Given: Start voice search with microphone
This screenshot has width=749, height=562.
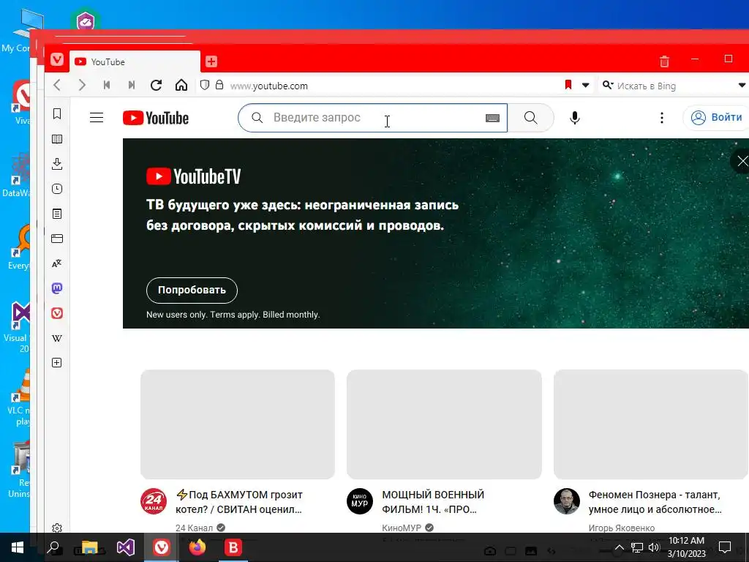Looking at the screenshot, I should 575,118.
